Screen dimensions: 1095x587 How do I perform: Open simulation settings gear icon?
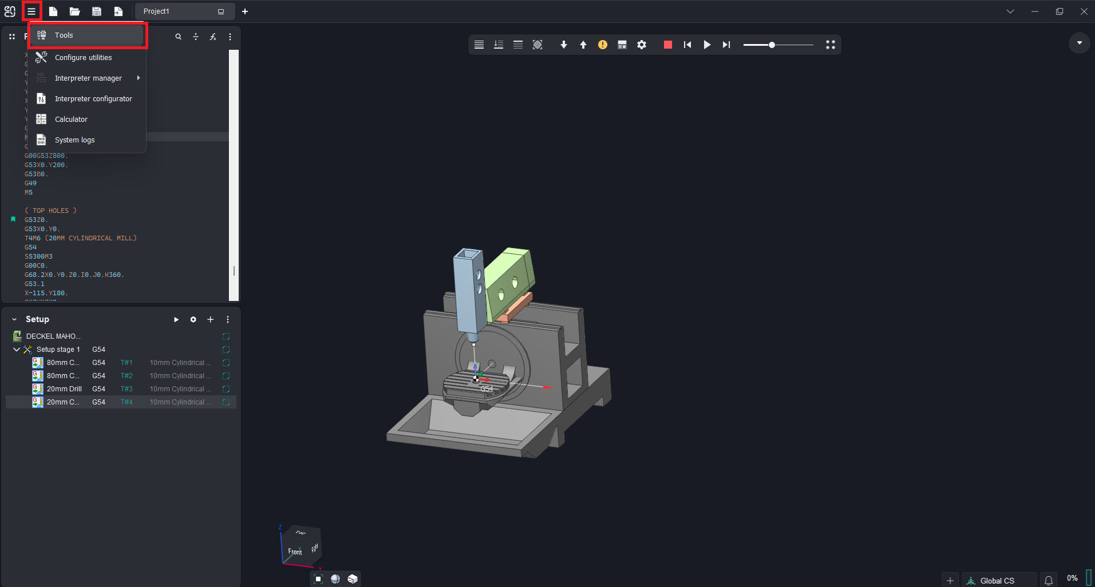coord(642,45)
